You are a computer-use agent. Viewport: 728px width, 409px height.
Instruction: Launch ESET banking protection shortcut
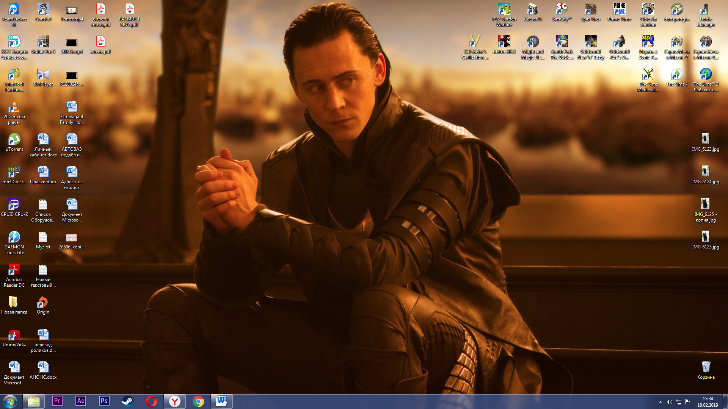14,47
